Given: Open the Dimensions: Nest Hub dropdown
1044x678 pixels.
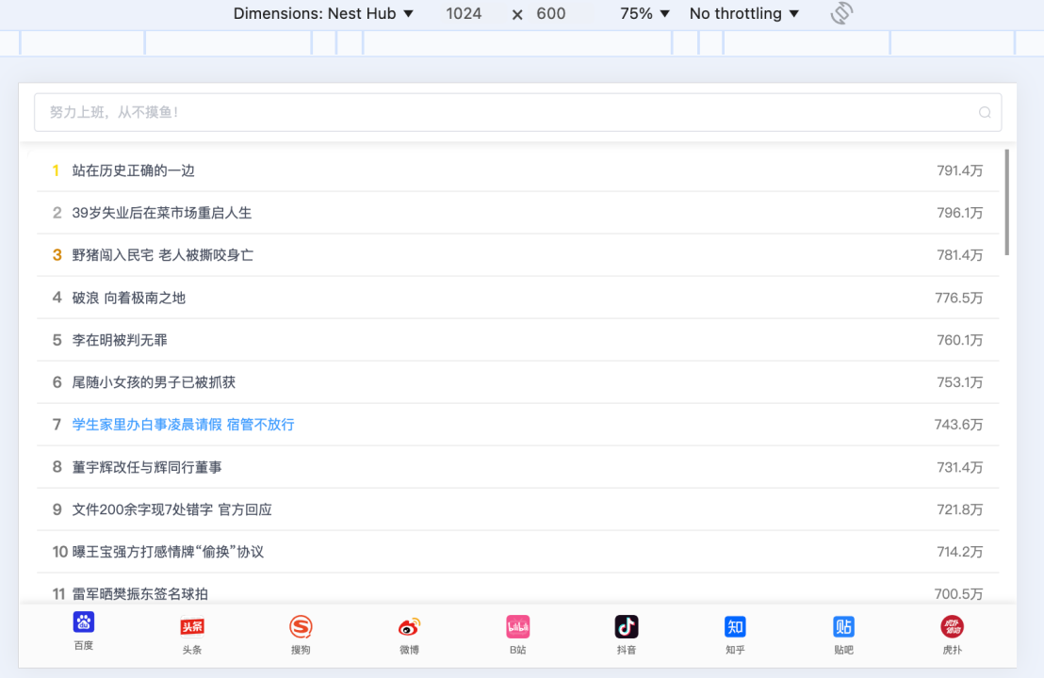Looking at the screenshot, I should pos(323,13).
